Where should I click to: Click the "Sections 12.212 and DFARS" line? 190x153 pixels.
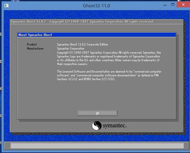(86, 79)
